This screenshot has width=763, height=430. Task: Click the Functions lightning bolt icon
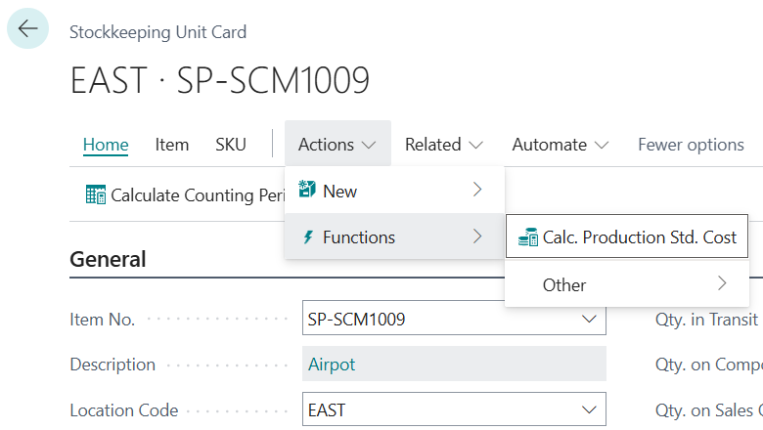point(308,237)
